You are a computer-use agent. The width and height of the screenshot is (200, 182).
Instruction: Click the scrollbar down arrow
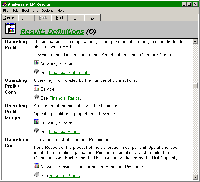(x=195, y=177)
